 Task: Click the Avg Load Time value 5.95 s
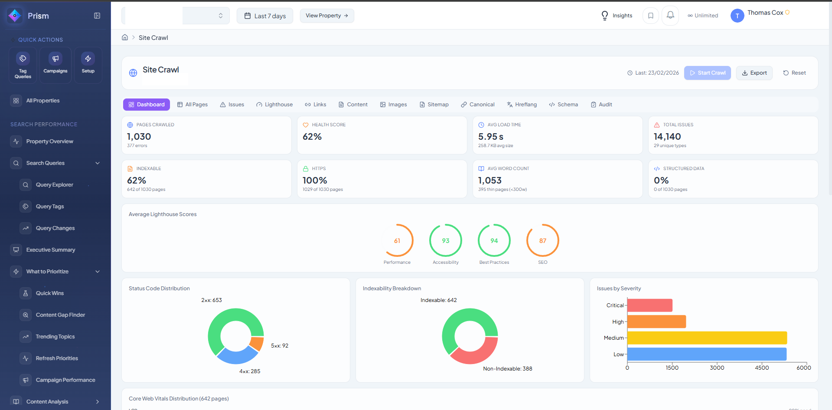[491, 137]
